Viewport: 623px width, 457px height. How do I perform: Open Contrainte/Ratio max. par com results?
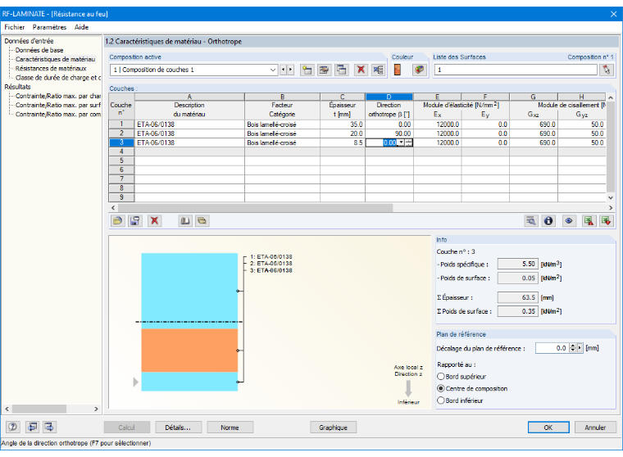pos(58,114)
